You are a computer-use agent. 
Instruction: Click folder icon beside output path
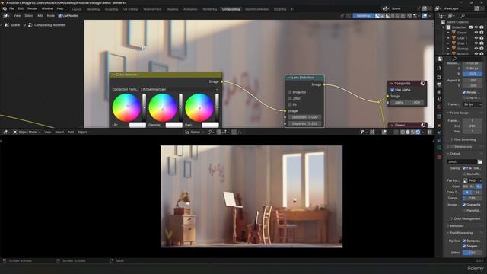[480, 161]
